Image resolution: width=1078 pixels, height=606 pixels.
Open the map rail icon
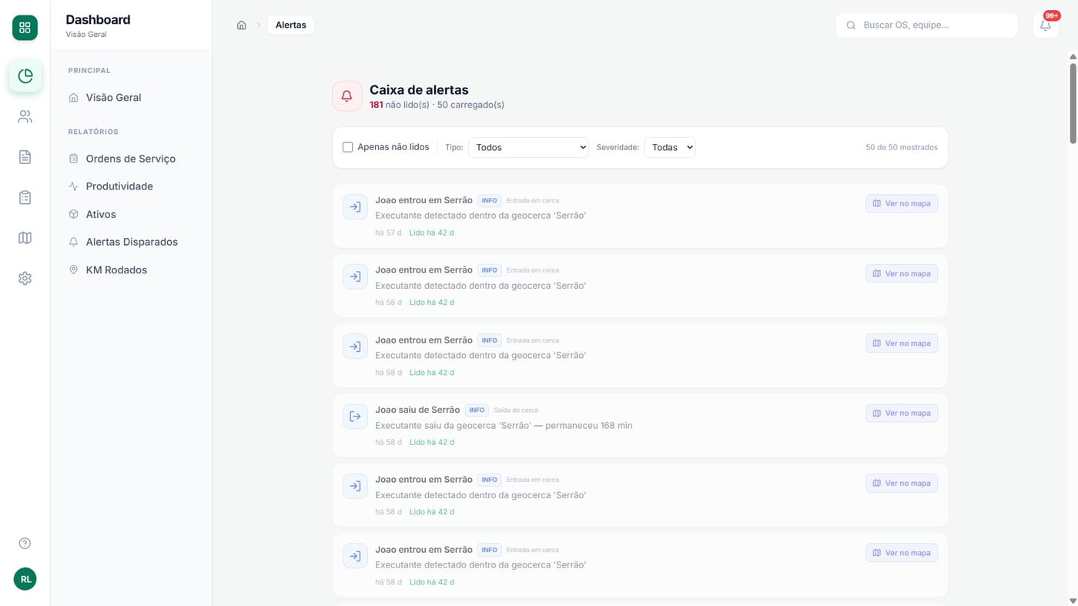[25, 238]
